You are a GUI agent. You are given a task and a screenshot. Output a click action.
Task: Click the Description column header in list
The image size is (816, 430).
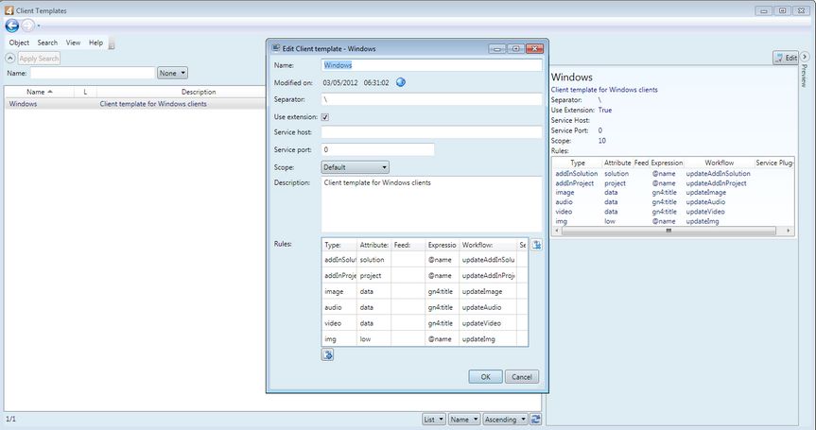click(199, 92)
